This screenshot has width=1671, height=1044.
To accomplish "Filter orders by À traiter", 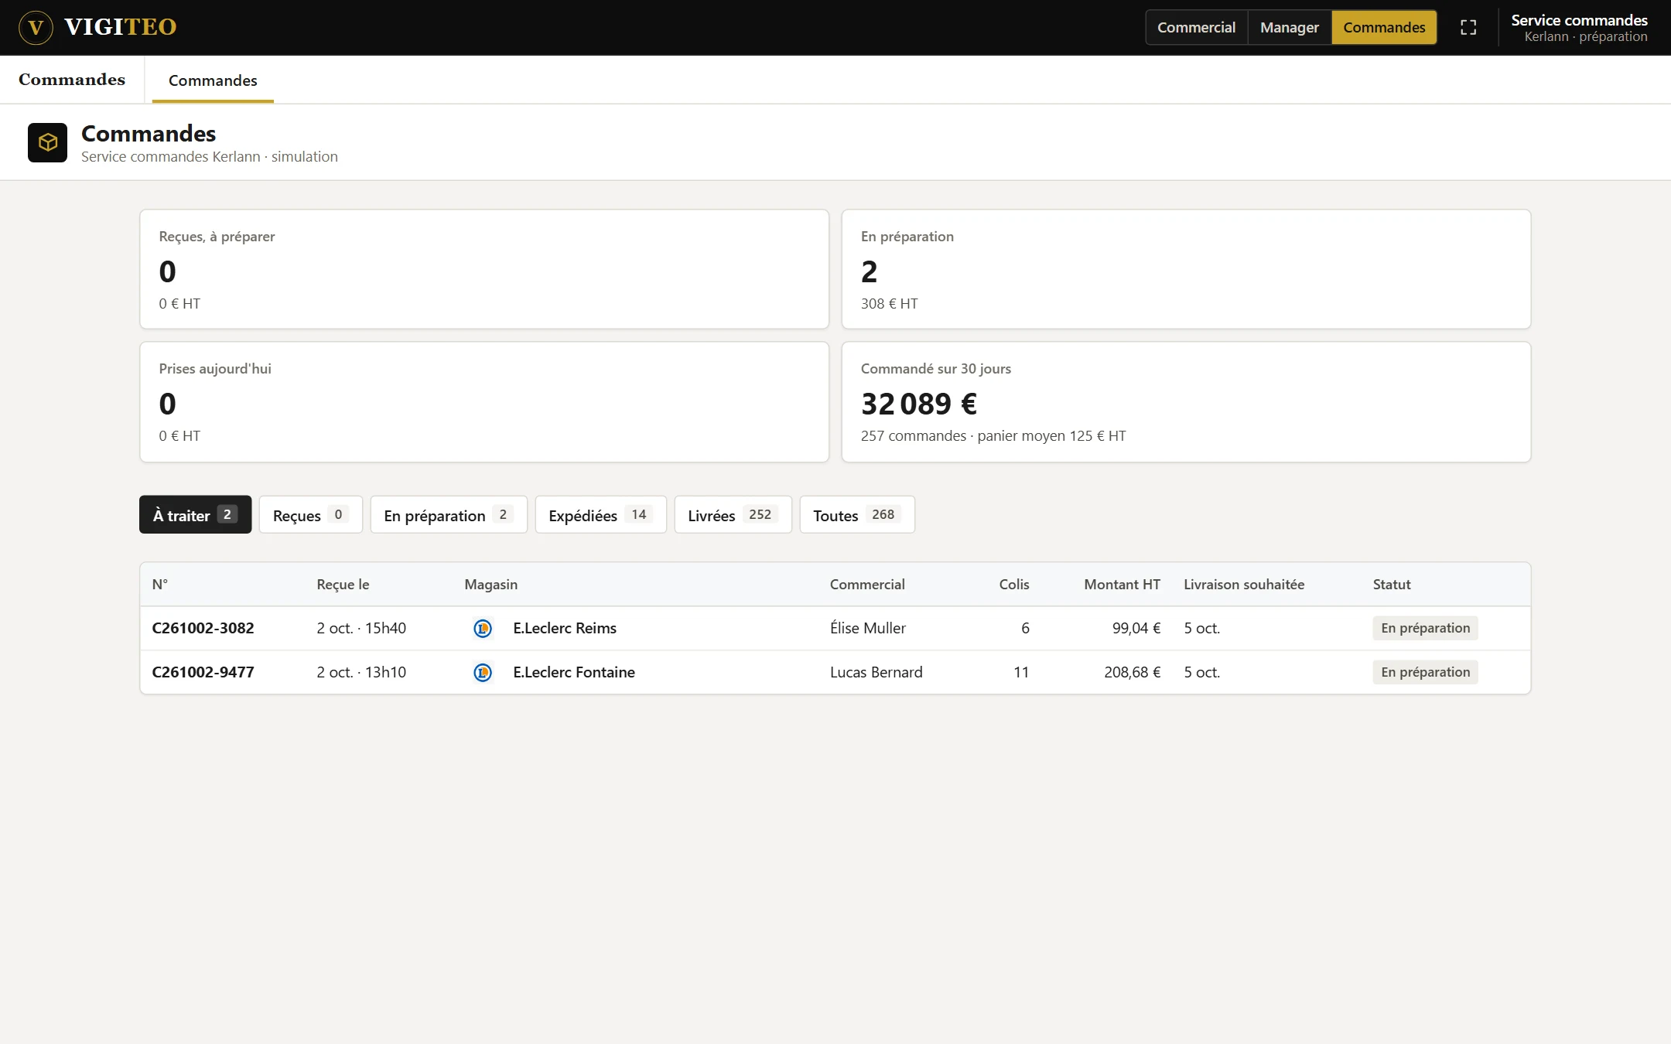I will pos(196,515).
